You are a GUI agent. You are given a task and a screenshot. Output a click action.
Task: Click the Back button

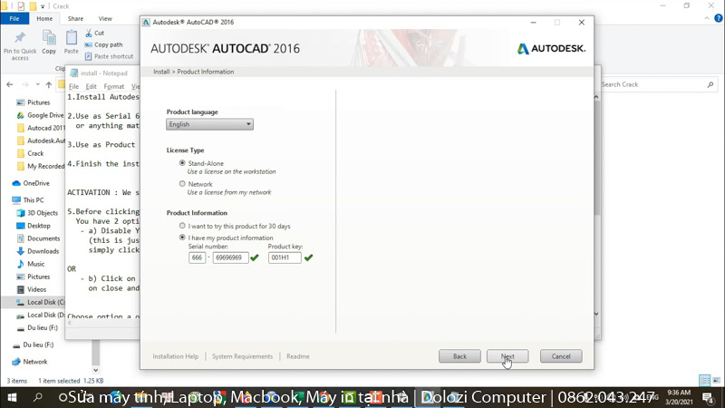[x=459, y=356]
